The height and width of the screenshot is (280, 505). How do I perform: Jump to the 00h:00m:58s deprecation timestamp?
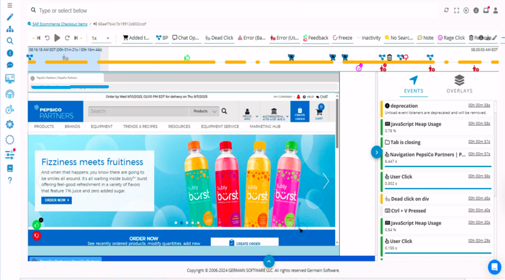(479, 105)
